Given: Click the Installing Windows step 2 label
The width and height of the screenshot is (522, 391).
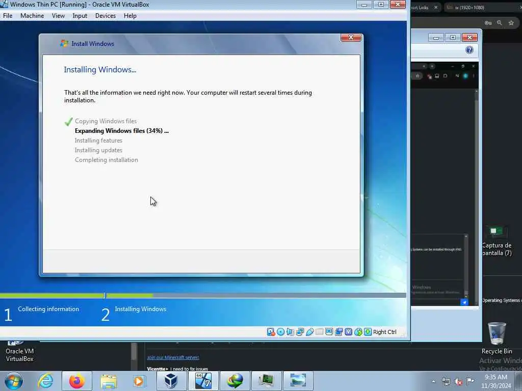Looking at the screenshot, I should tap(141, 309).
